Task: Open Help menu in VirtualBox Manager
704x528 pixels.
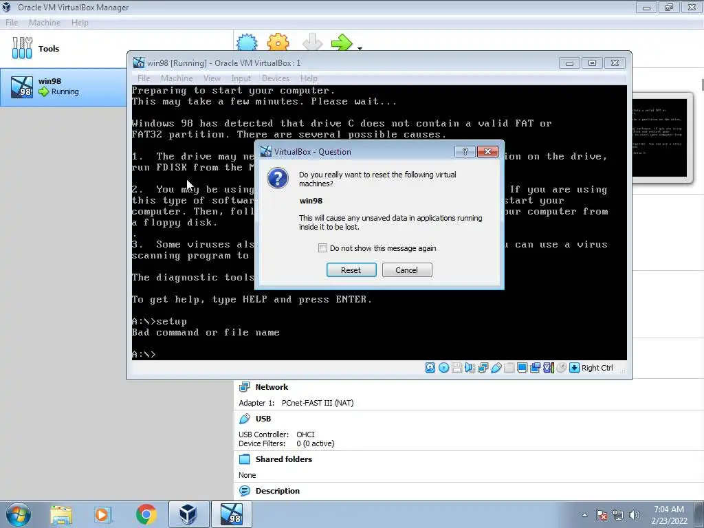Action: (x=80, y=23)
